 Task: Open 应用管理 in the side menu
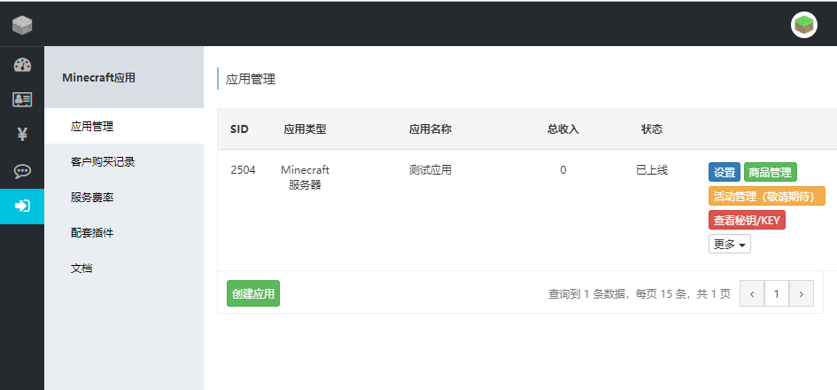[x=124, y=127]
